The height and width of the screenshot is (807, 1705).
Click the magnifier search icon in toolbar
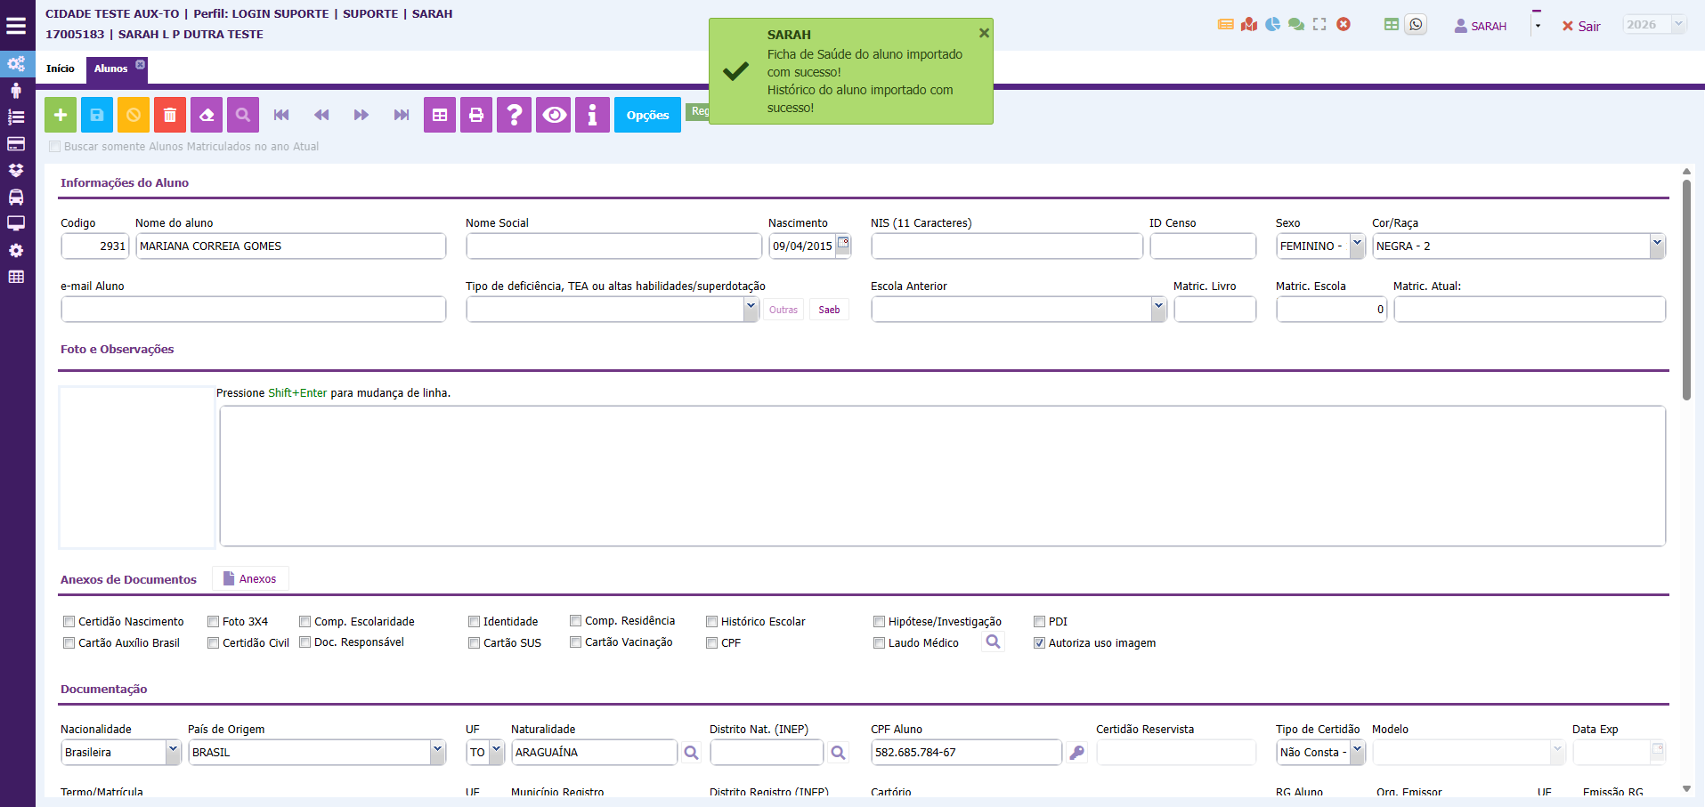coord(243,115)
